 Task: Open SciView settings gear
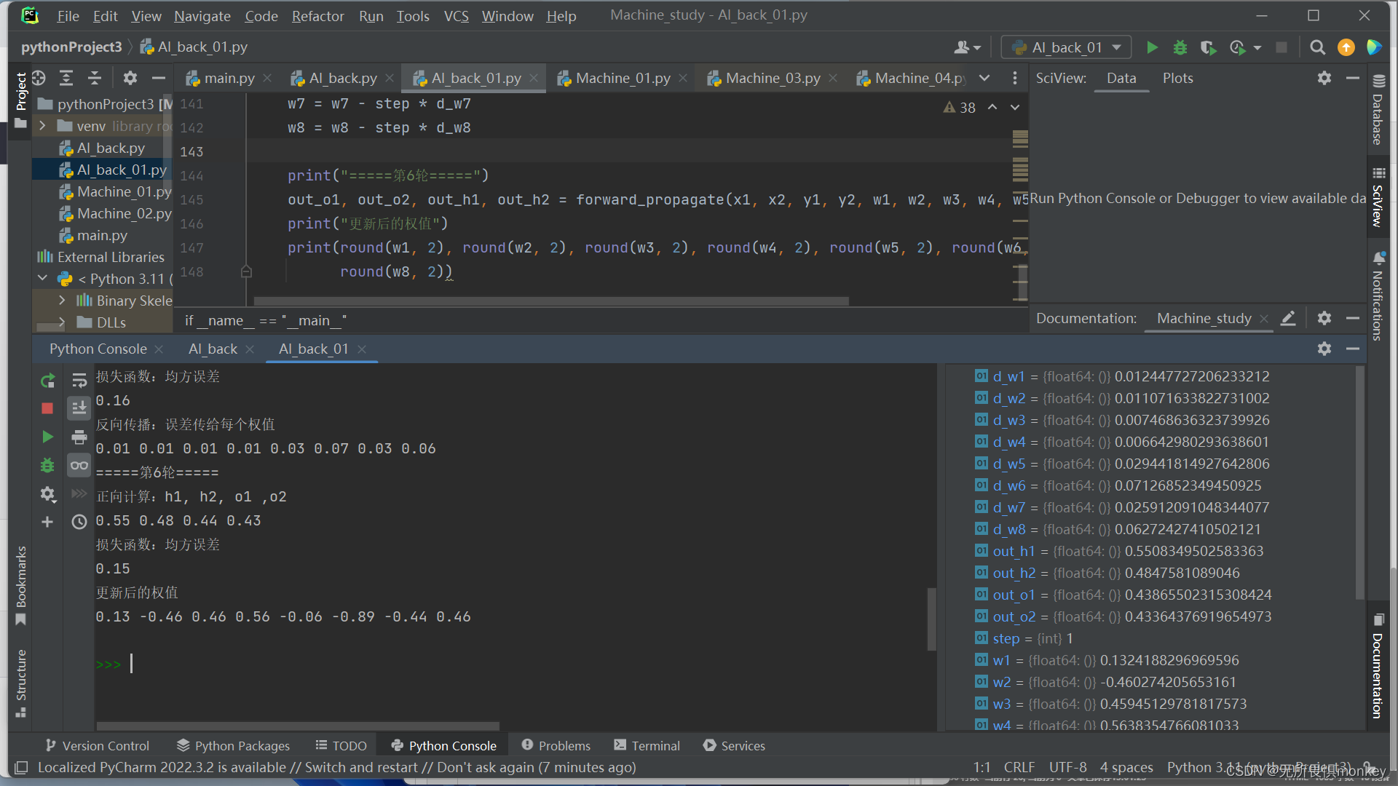point(1324,78)
